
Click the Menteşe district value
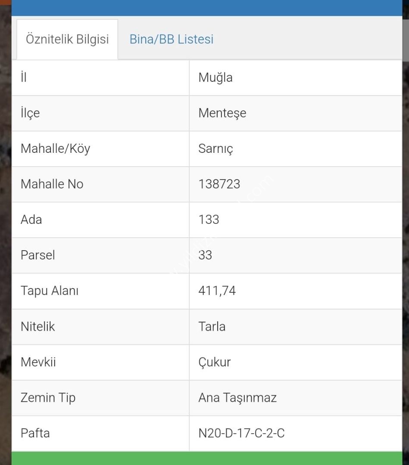tap(222, 113)
